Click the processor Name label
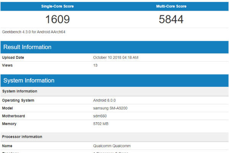 click(7, 146)
